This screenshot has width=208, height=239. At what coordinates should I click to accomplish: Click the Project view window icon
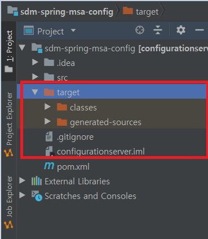[29, 30]
